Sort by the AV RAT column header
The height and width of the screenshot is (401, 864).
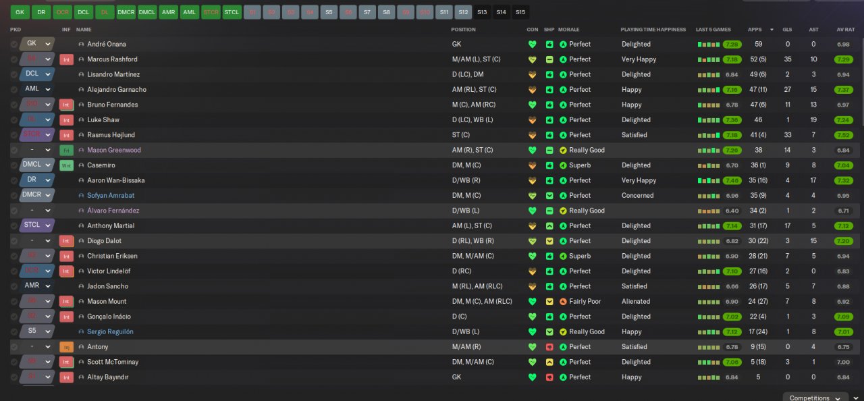click(845, 30)
